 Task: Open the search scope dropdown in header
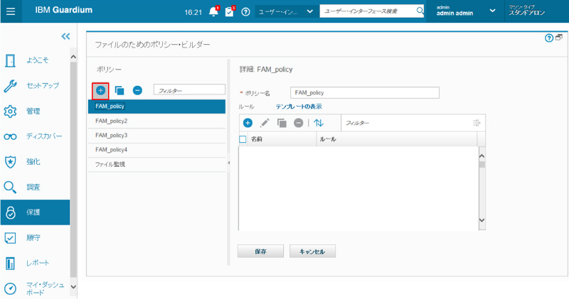coord(286,12)
